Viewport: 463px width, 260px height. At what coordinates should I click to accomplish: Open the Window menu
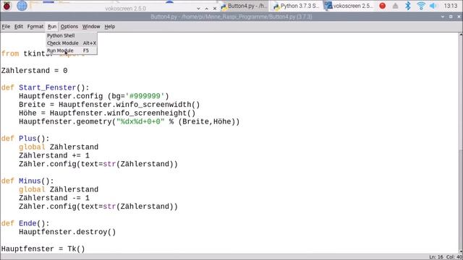(91, 27)
